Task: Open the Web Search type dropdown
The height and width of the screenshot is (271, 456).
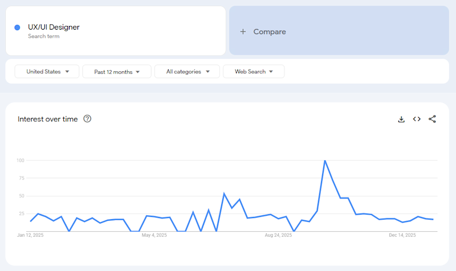Action: (254, 72)
